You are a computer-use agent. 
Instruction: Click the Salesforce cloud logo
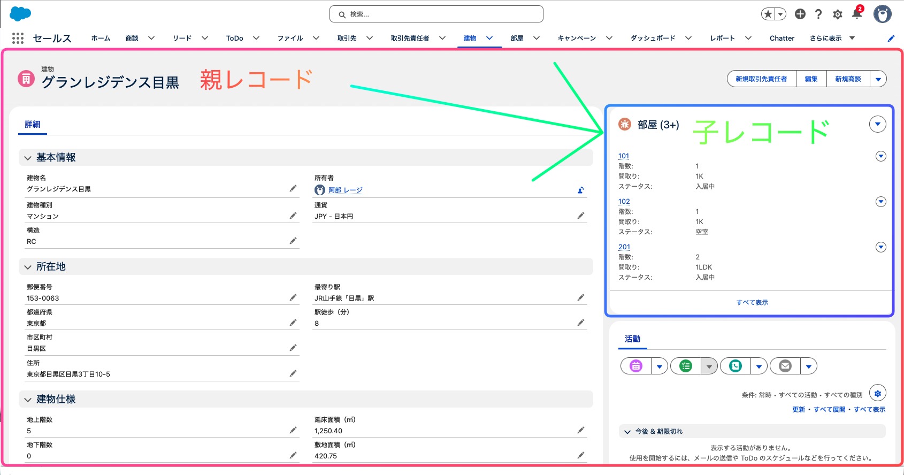[x=20, y=14]
